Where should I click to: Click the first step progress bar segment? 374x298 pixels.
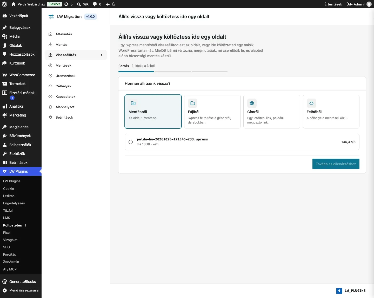coord(136,72)
